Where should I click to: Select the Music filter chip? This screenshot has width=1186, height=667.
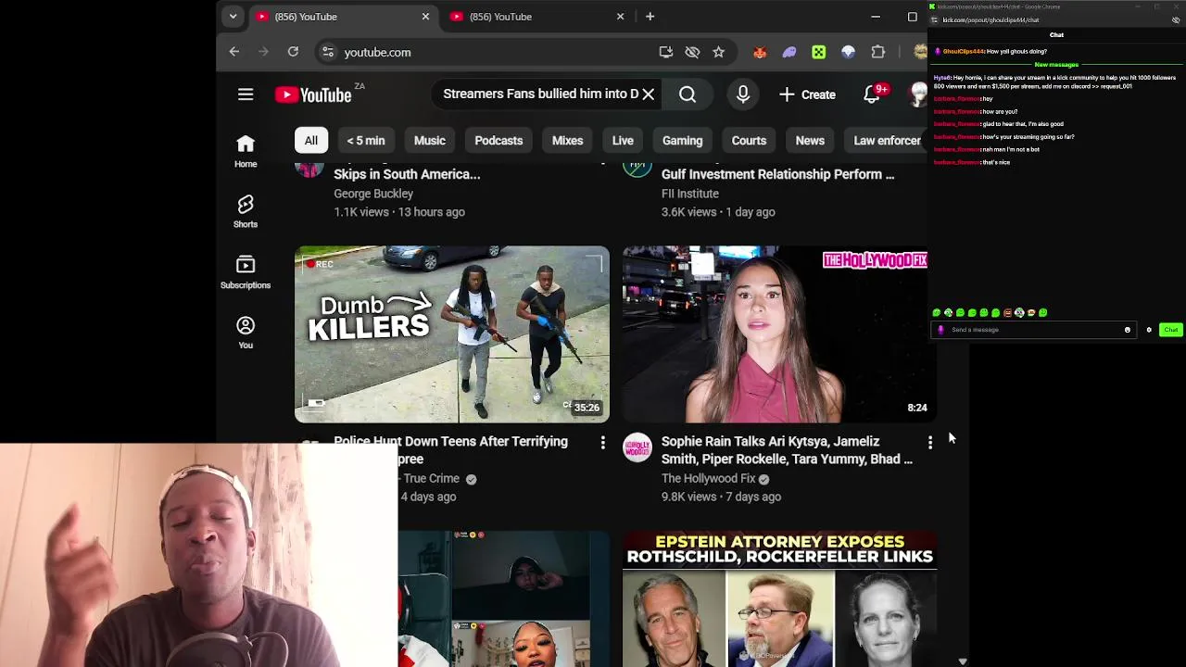[430, 141]
